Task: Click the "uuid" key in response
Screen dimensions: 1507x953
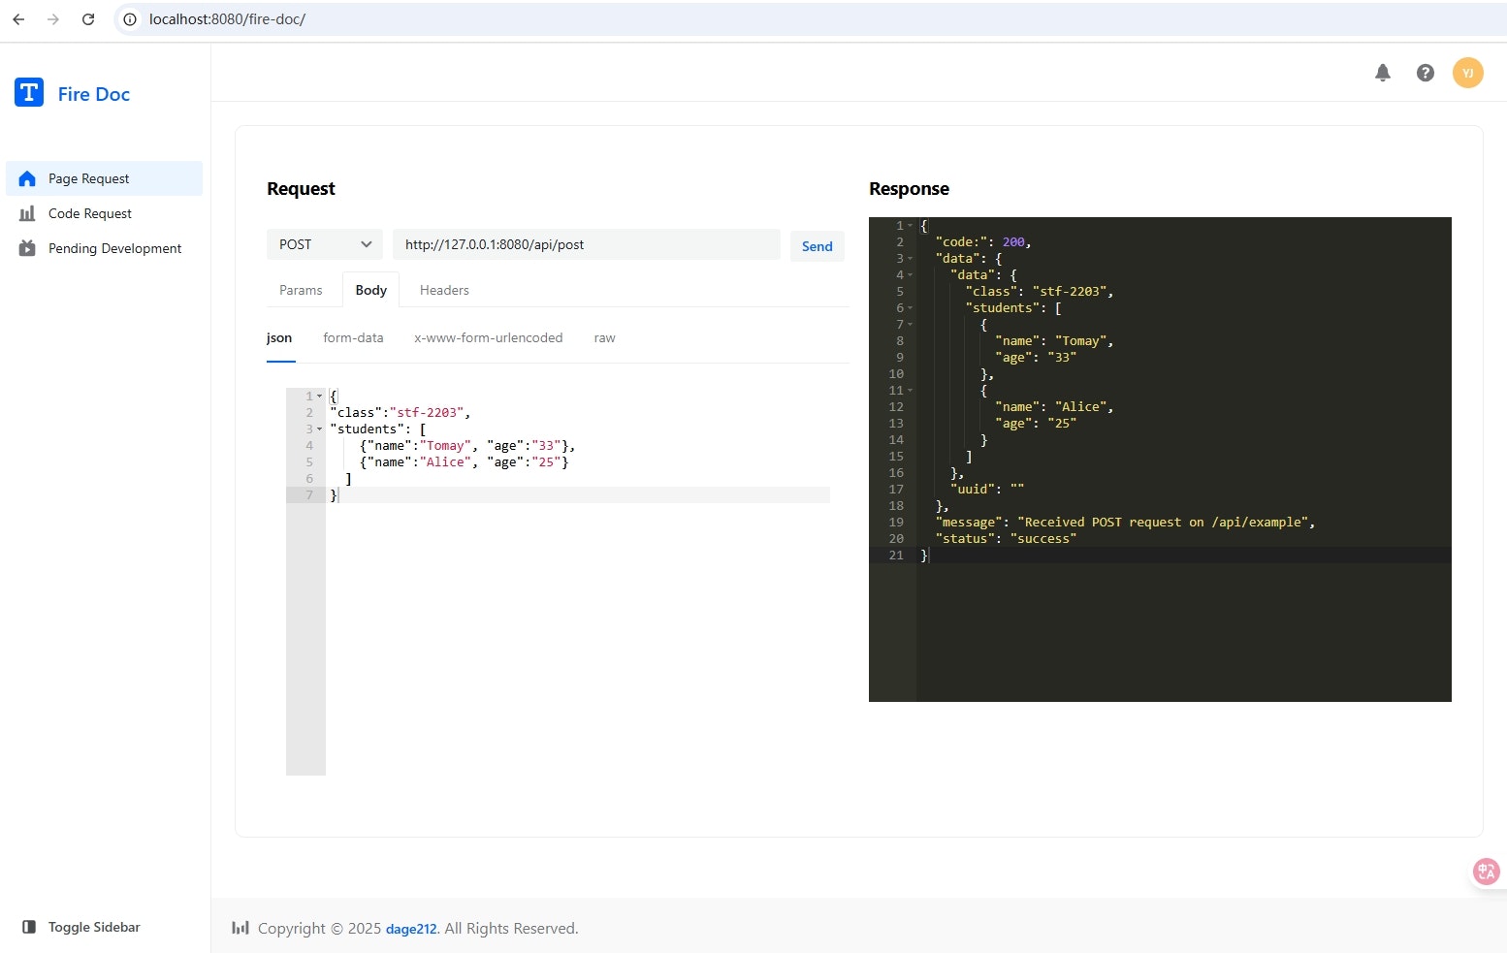Action: (973, 489)
